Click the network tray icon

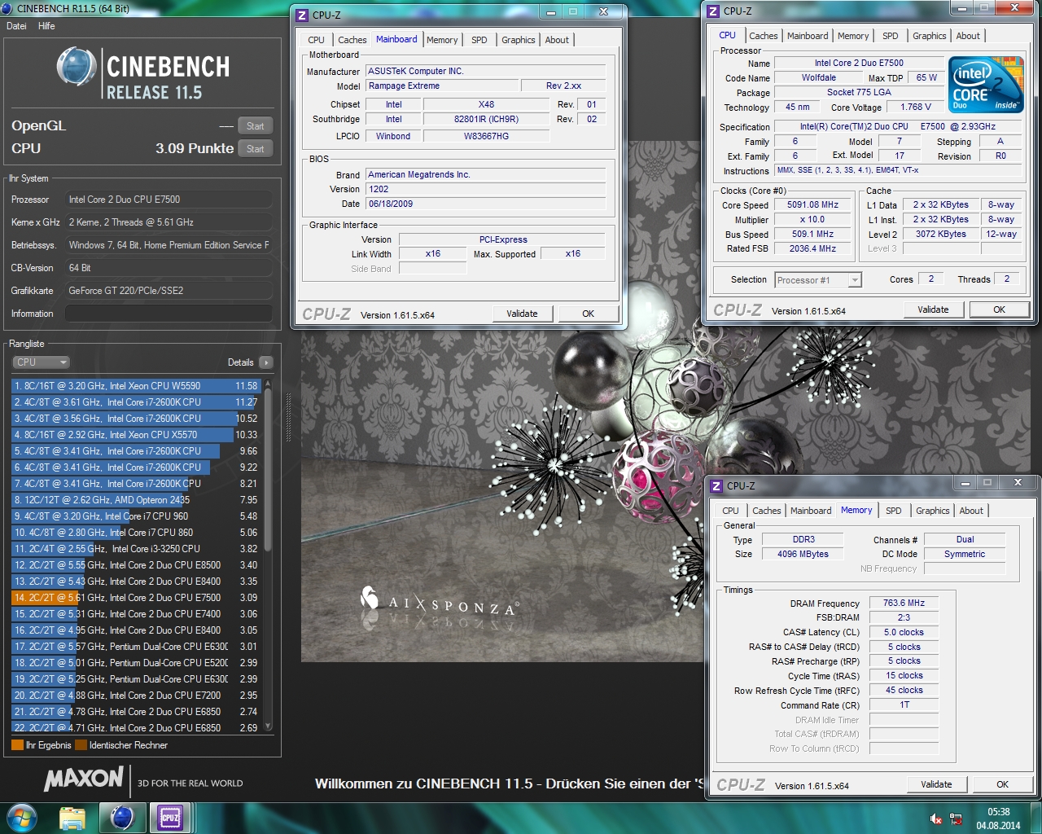coord(957,819)
